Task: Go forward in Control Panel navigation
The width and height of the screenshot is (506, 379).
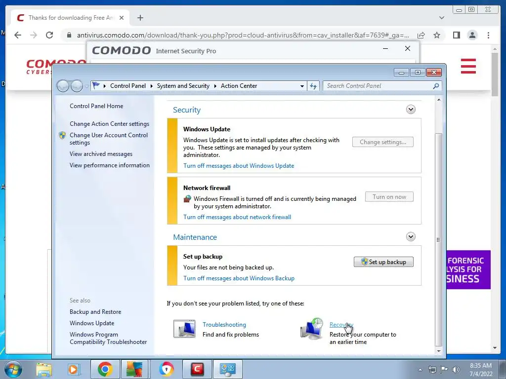Action: (77, 86)
